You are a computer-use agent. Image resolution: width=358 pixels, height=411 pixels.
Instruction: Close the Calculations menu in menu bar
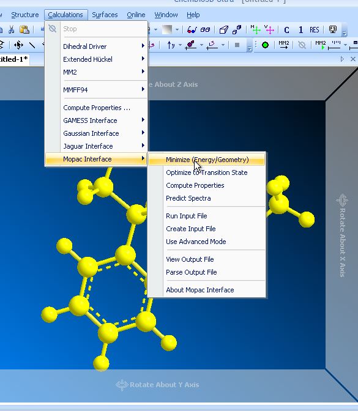click(65, 15)
